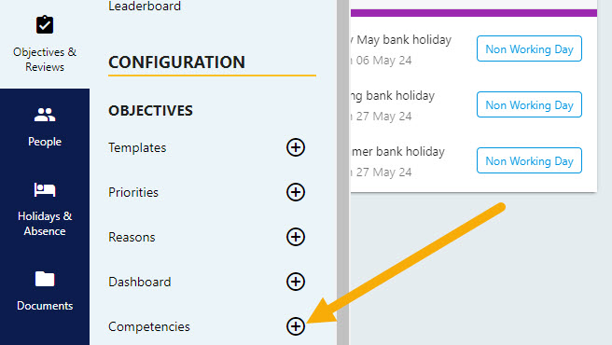The width and height of the screenshot is (612, 345).
Task: Select the People icon in sidebar
Action: tap(45, 115)
